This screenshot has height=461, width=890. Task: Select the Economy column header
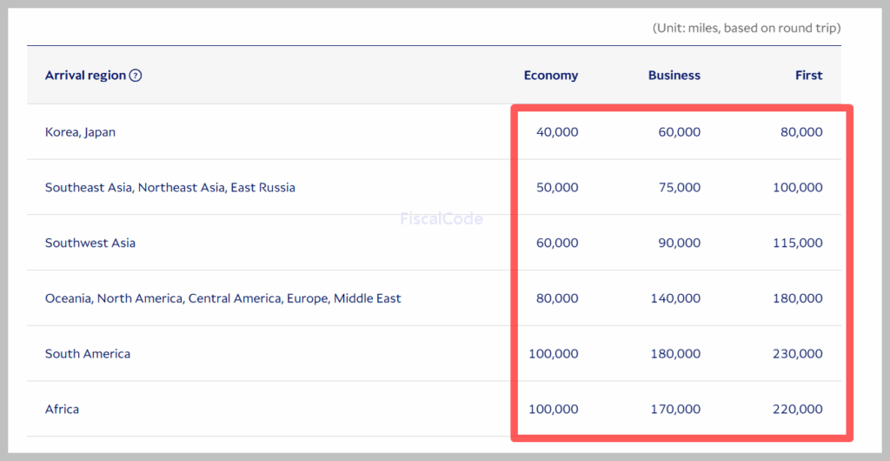click(550, 76)
